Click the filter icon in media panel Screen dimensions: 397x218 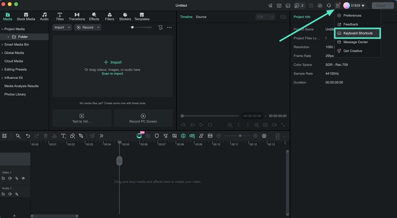coord(160,27)
